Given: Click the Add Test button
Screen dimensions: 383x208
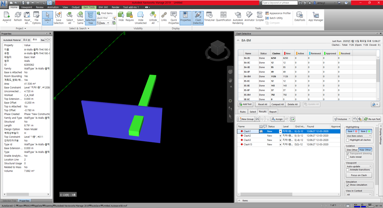Looking at the screenshot, I should coord(246,104).
